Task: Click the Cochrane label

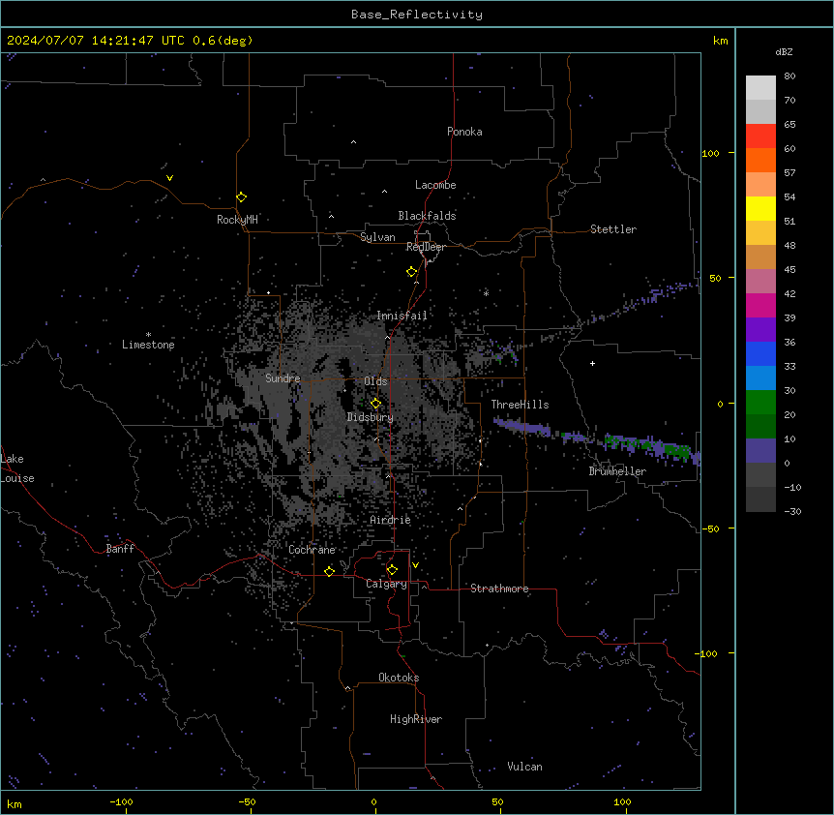Action: click(x=312, y=550)
